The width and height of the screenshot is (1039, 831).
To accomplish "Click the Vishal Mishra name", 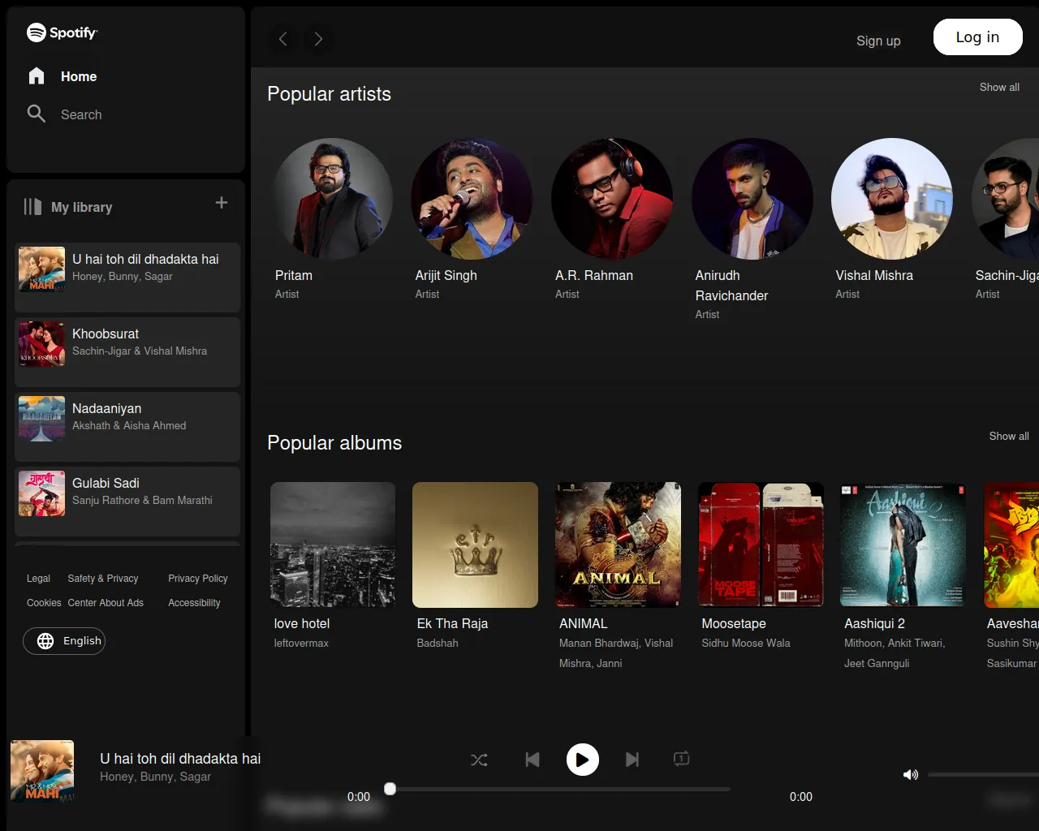I will tap(874, 275).
